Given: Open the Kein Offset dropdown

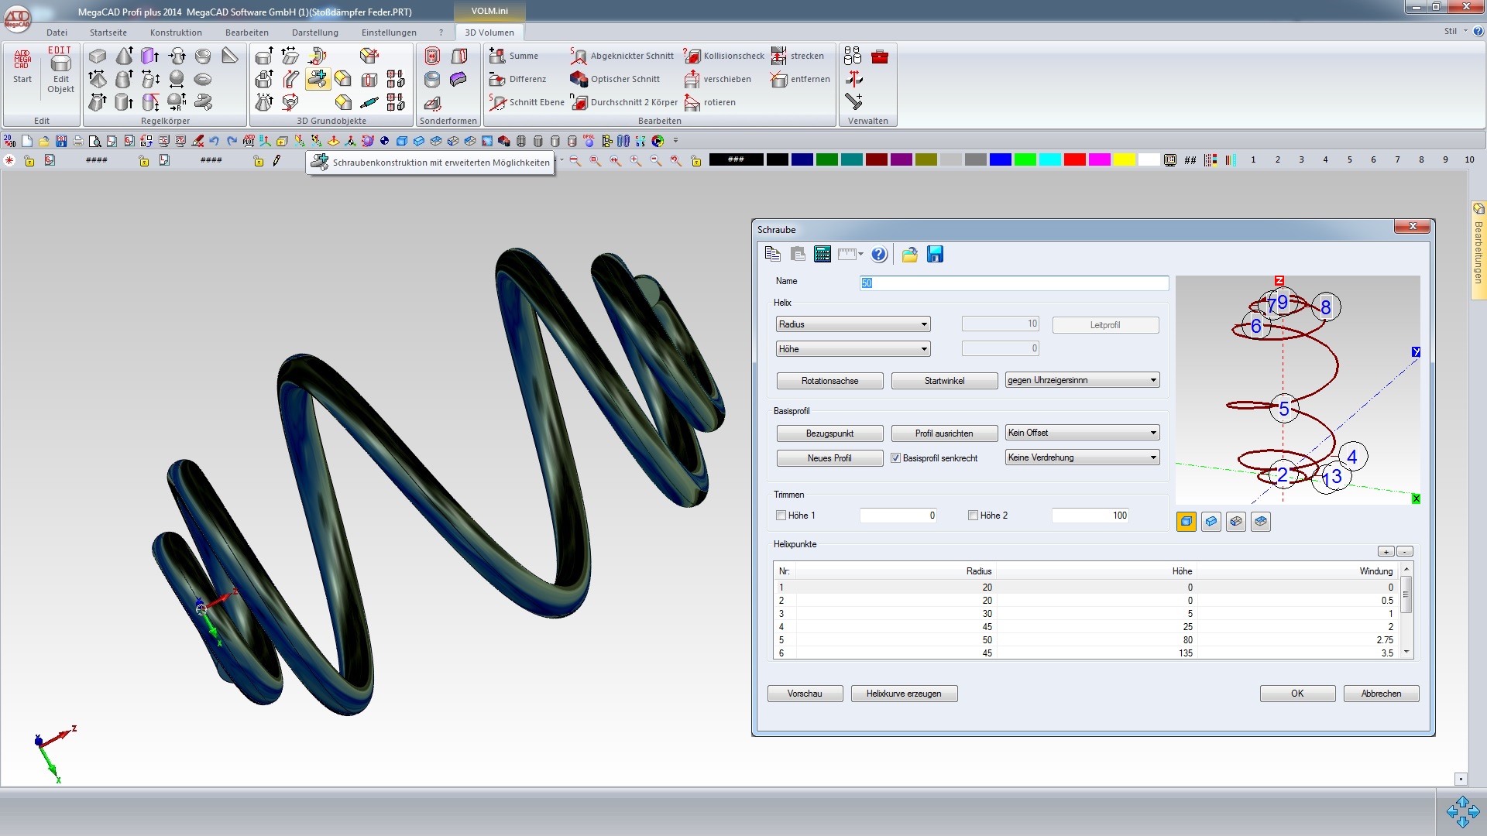Looking at the screenshot, I should (1082, 433).
